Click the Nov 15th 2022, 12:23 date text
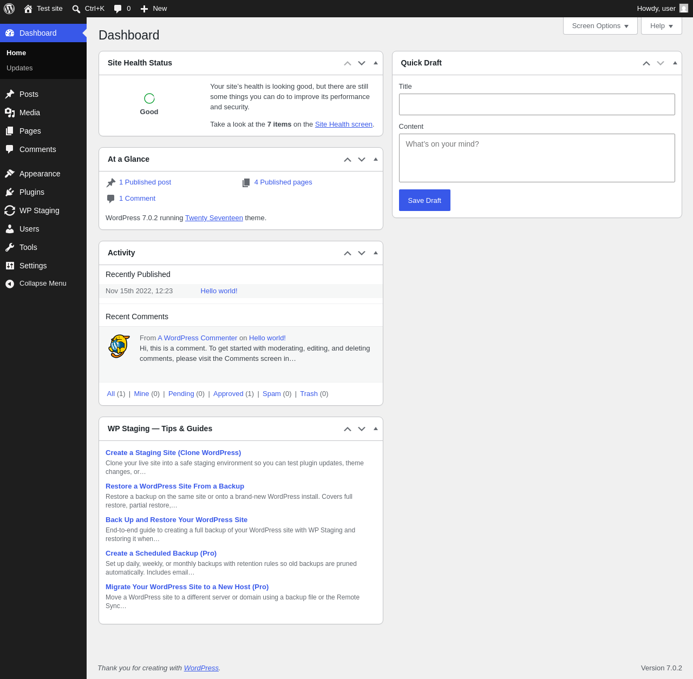This screenshot has height=679, width=693. pyautogui.click(x=139, y=291)
